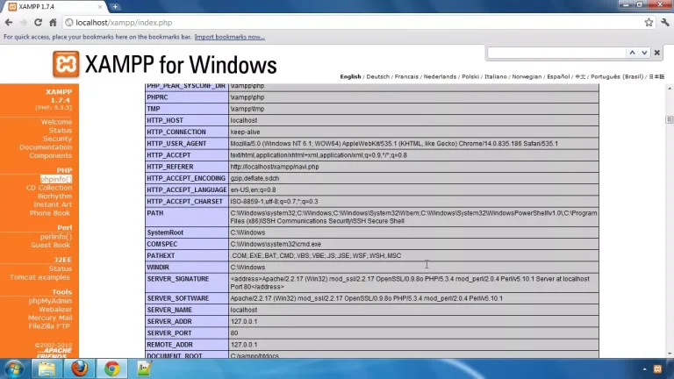
Task: Click the scrollbar up arrow
Action: [670, 88]
